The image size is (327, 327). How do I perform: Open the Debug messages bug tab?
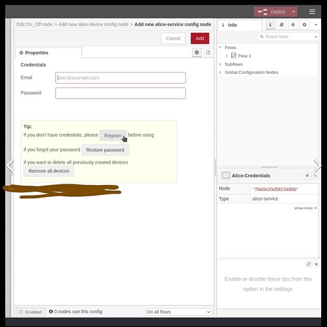coord(293,25)
